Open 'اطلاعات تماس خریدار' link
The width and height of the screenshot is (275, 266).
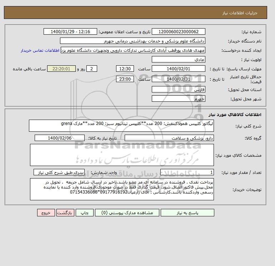coord(40,50)
